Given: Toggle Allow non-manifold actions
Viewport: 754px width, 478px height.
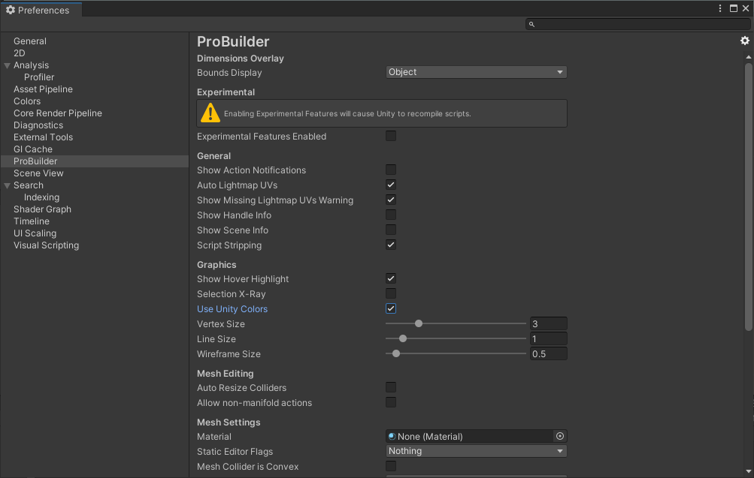Looking at the screenshot, I should tap(391, 403).
